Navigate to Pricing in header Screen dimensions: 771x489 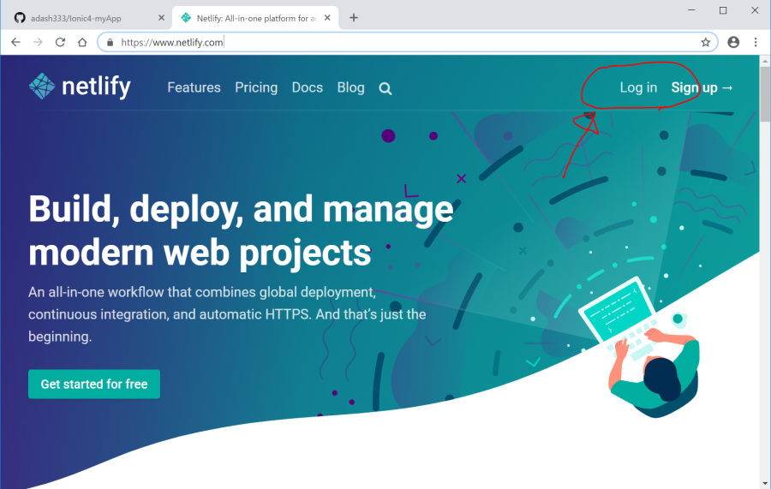click(x=256, y=87)
